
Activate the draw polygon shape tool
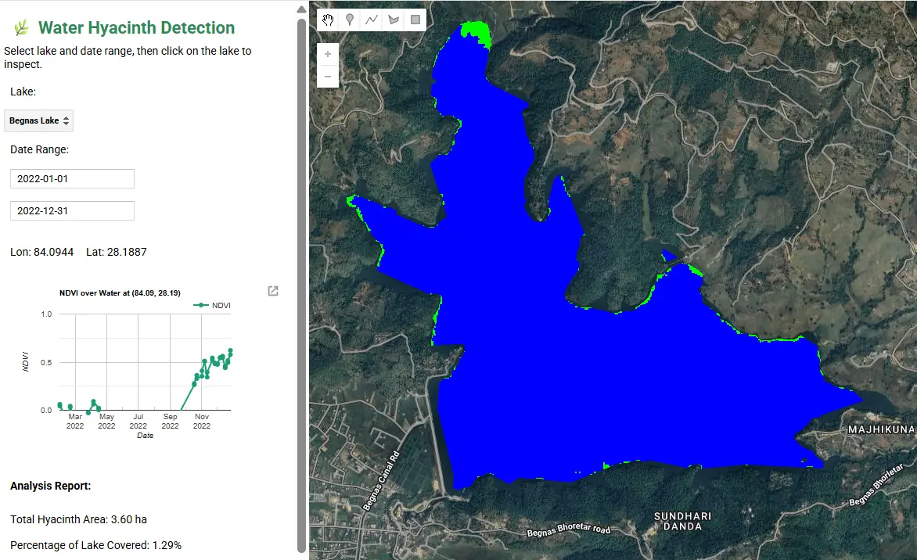point(394,20)
